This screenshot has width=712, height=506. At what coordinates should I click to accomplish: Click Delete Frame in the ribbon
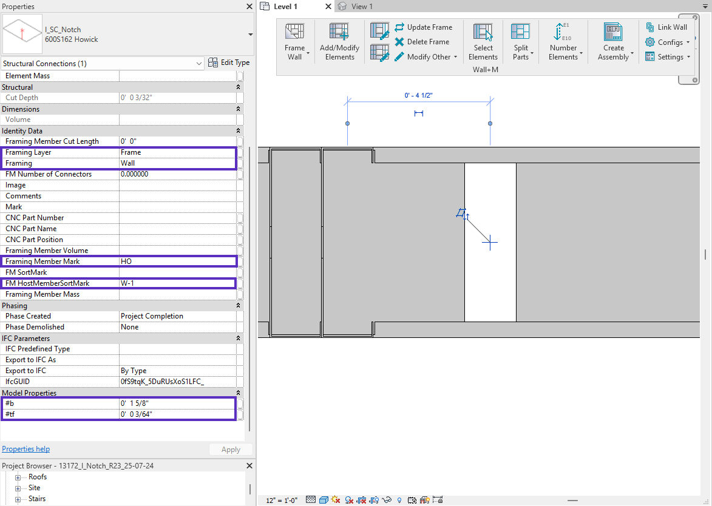pyautogui.click(x=422, y=42)
